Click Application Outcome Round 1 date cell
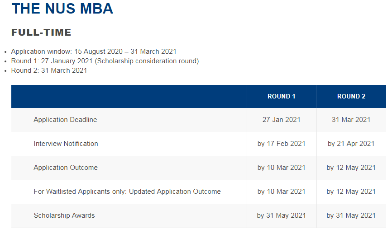Viewport: 392px width, 229px height. coord(282,168)
